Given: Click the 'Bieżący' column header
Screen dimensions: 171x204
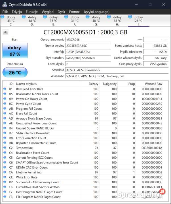Looking at the screenshot, I should tap(90, 84).
